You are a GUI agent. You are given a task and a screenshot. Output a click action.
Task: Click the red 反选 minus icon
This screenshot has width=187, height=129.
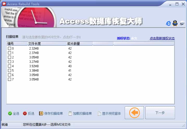25,113
